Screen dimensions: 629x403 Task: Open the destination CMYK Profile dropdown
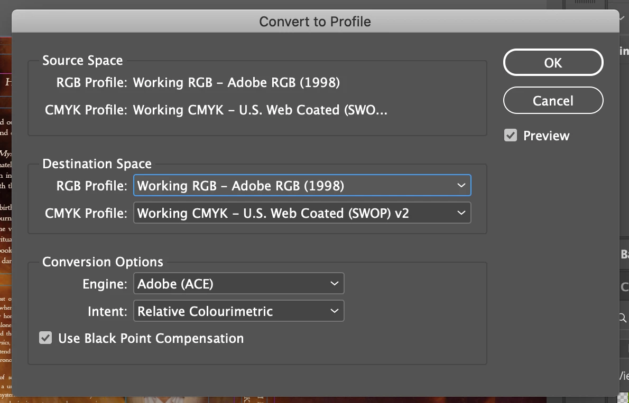point(301,213)
